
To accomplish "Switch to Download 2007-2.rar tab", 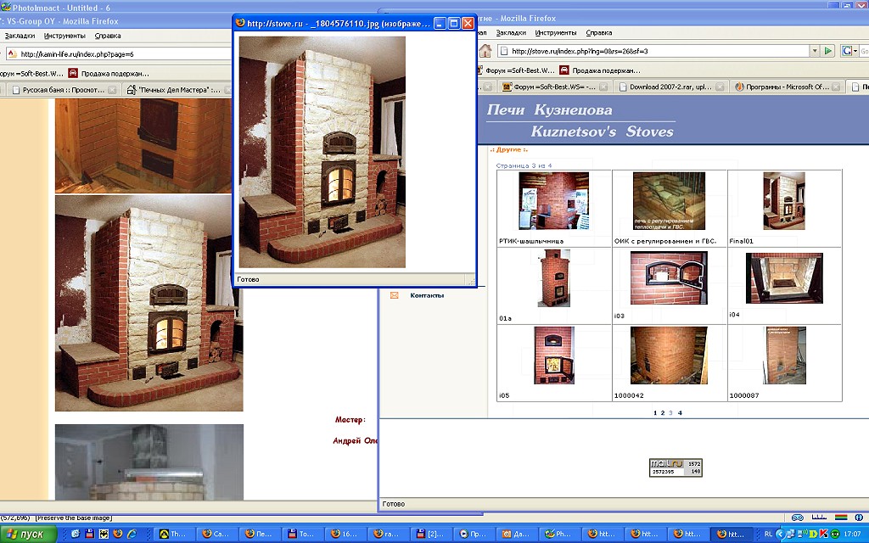I will point(667,87).
